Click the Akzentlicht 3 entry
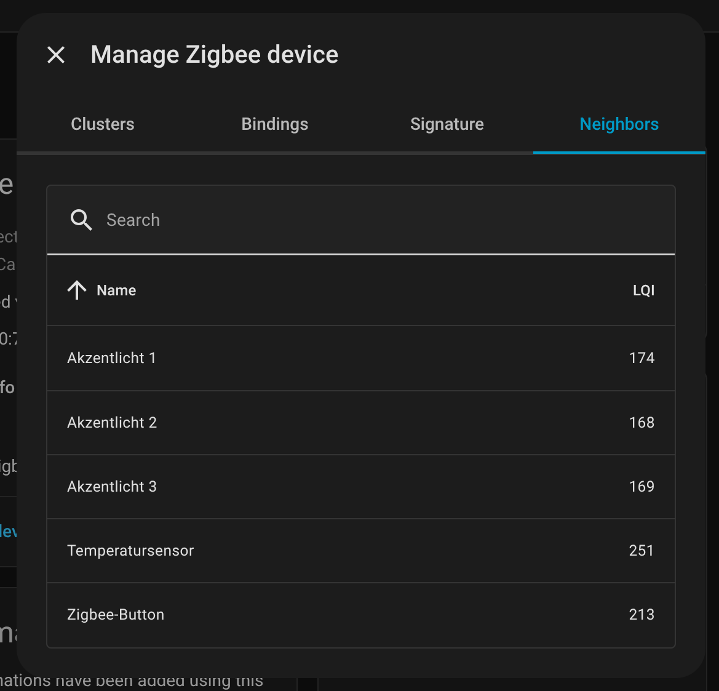This screenshot has height=691, width=719. click(x=112, y=487)
